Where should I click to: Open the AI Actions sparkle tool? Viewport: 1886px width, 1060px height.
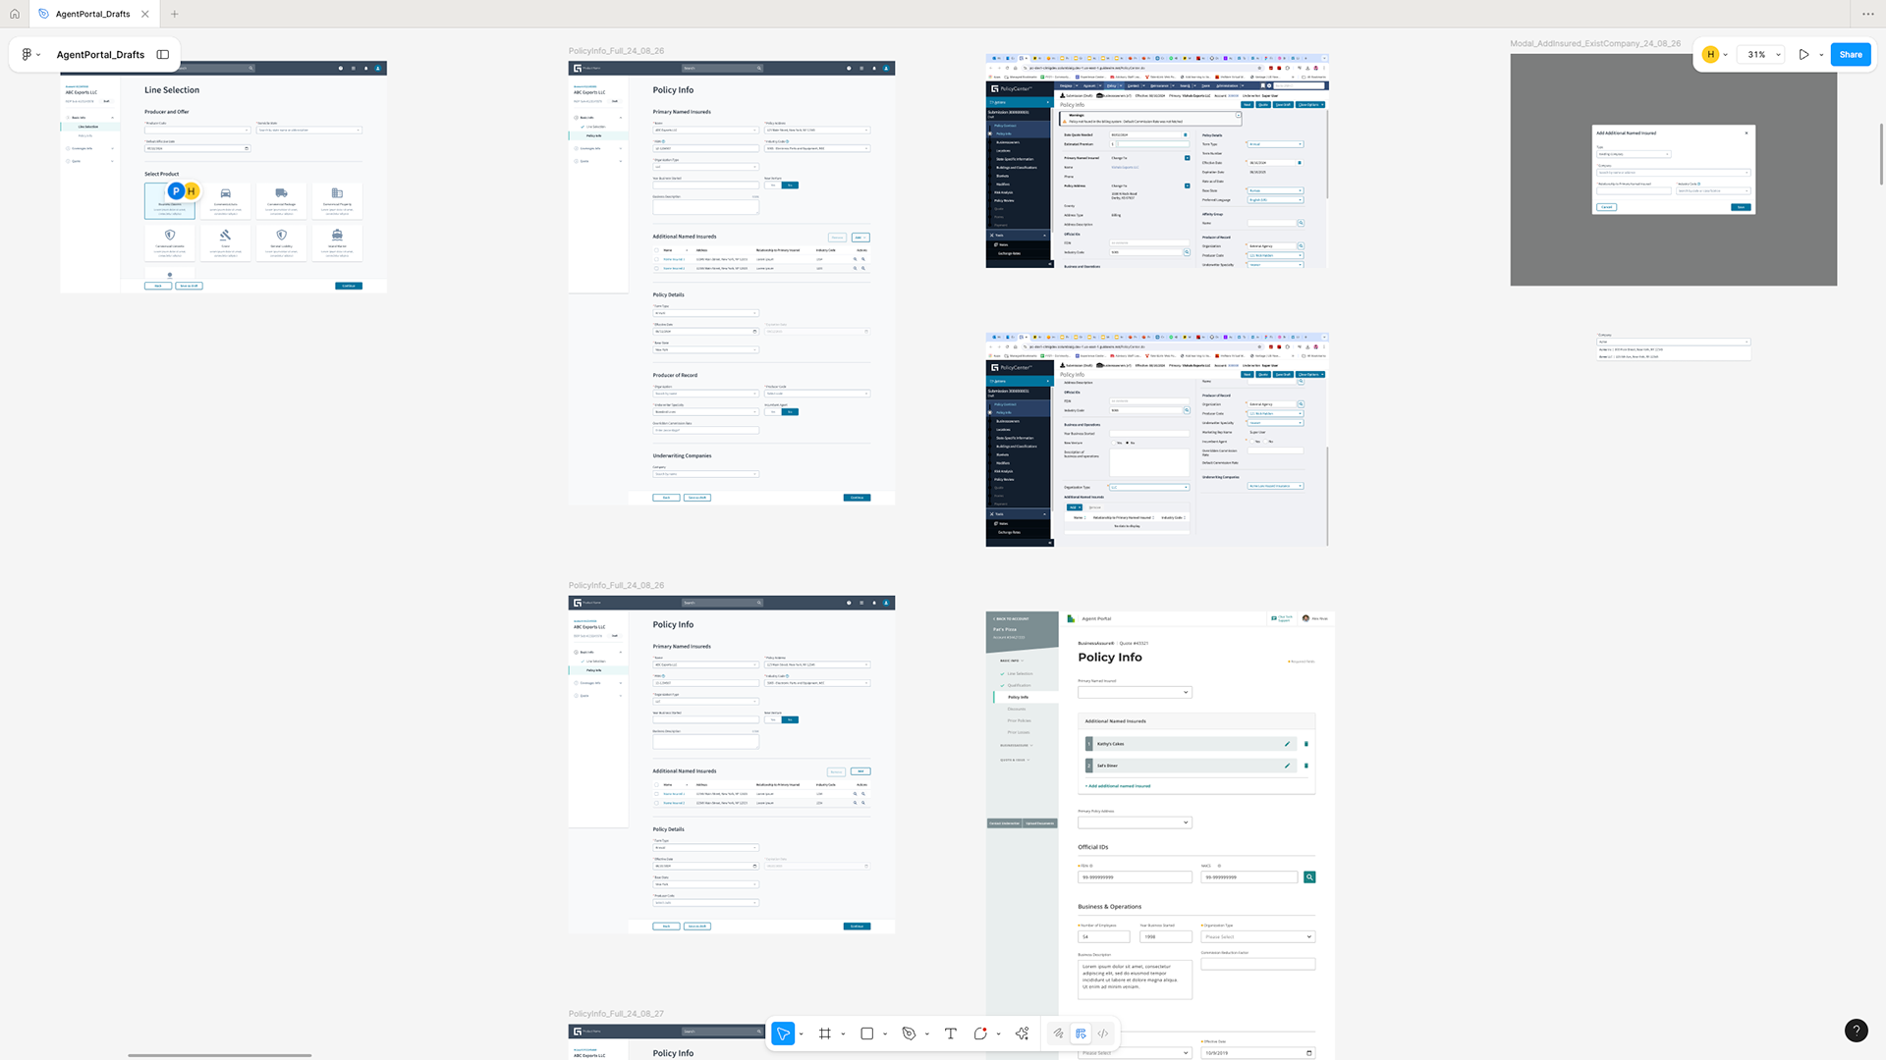coord(1023,1033)
